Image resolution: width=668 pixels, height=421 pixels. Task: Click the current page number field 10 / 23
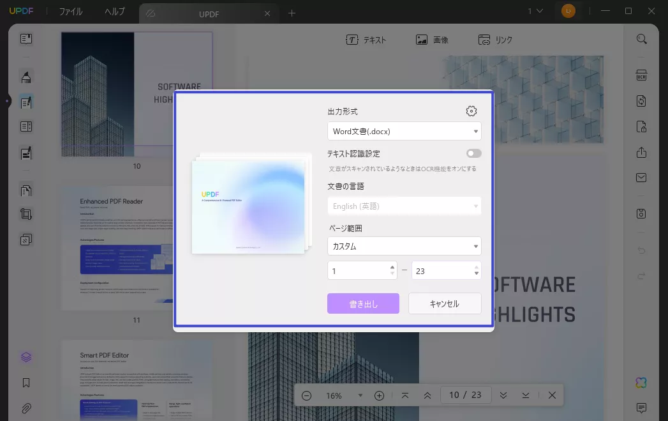coord(465,395)
